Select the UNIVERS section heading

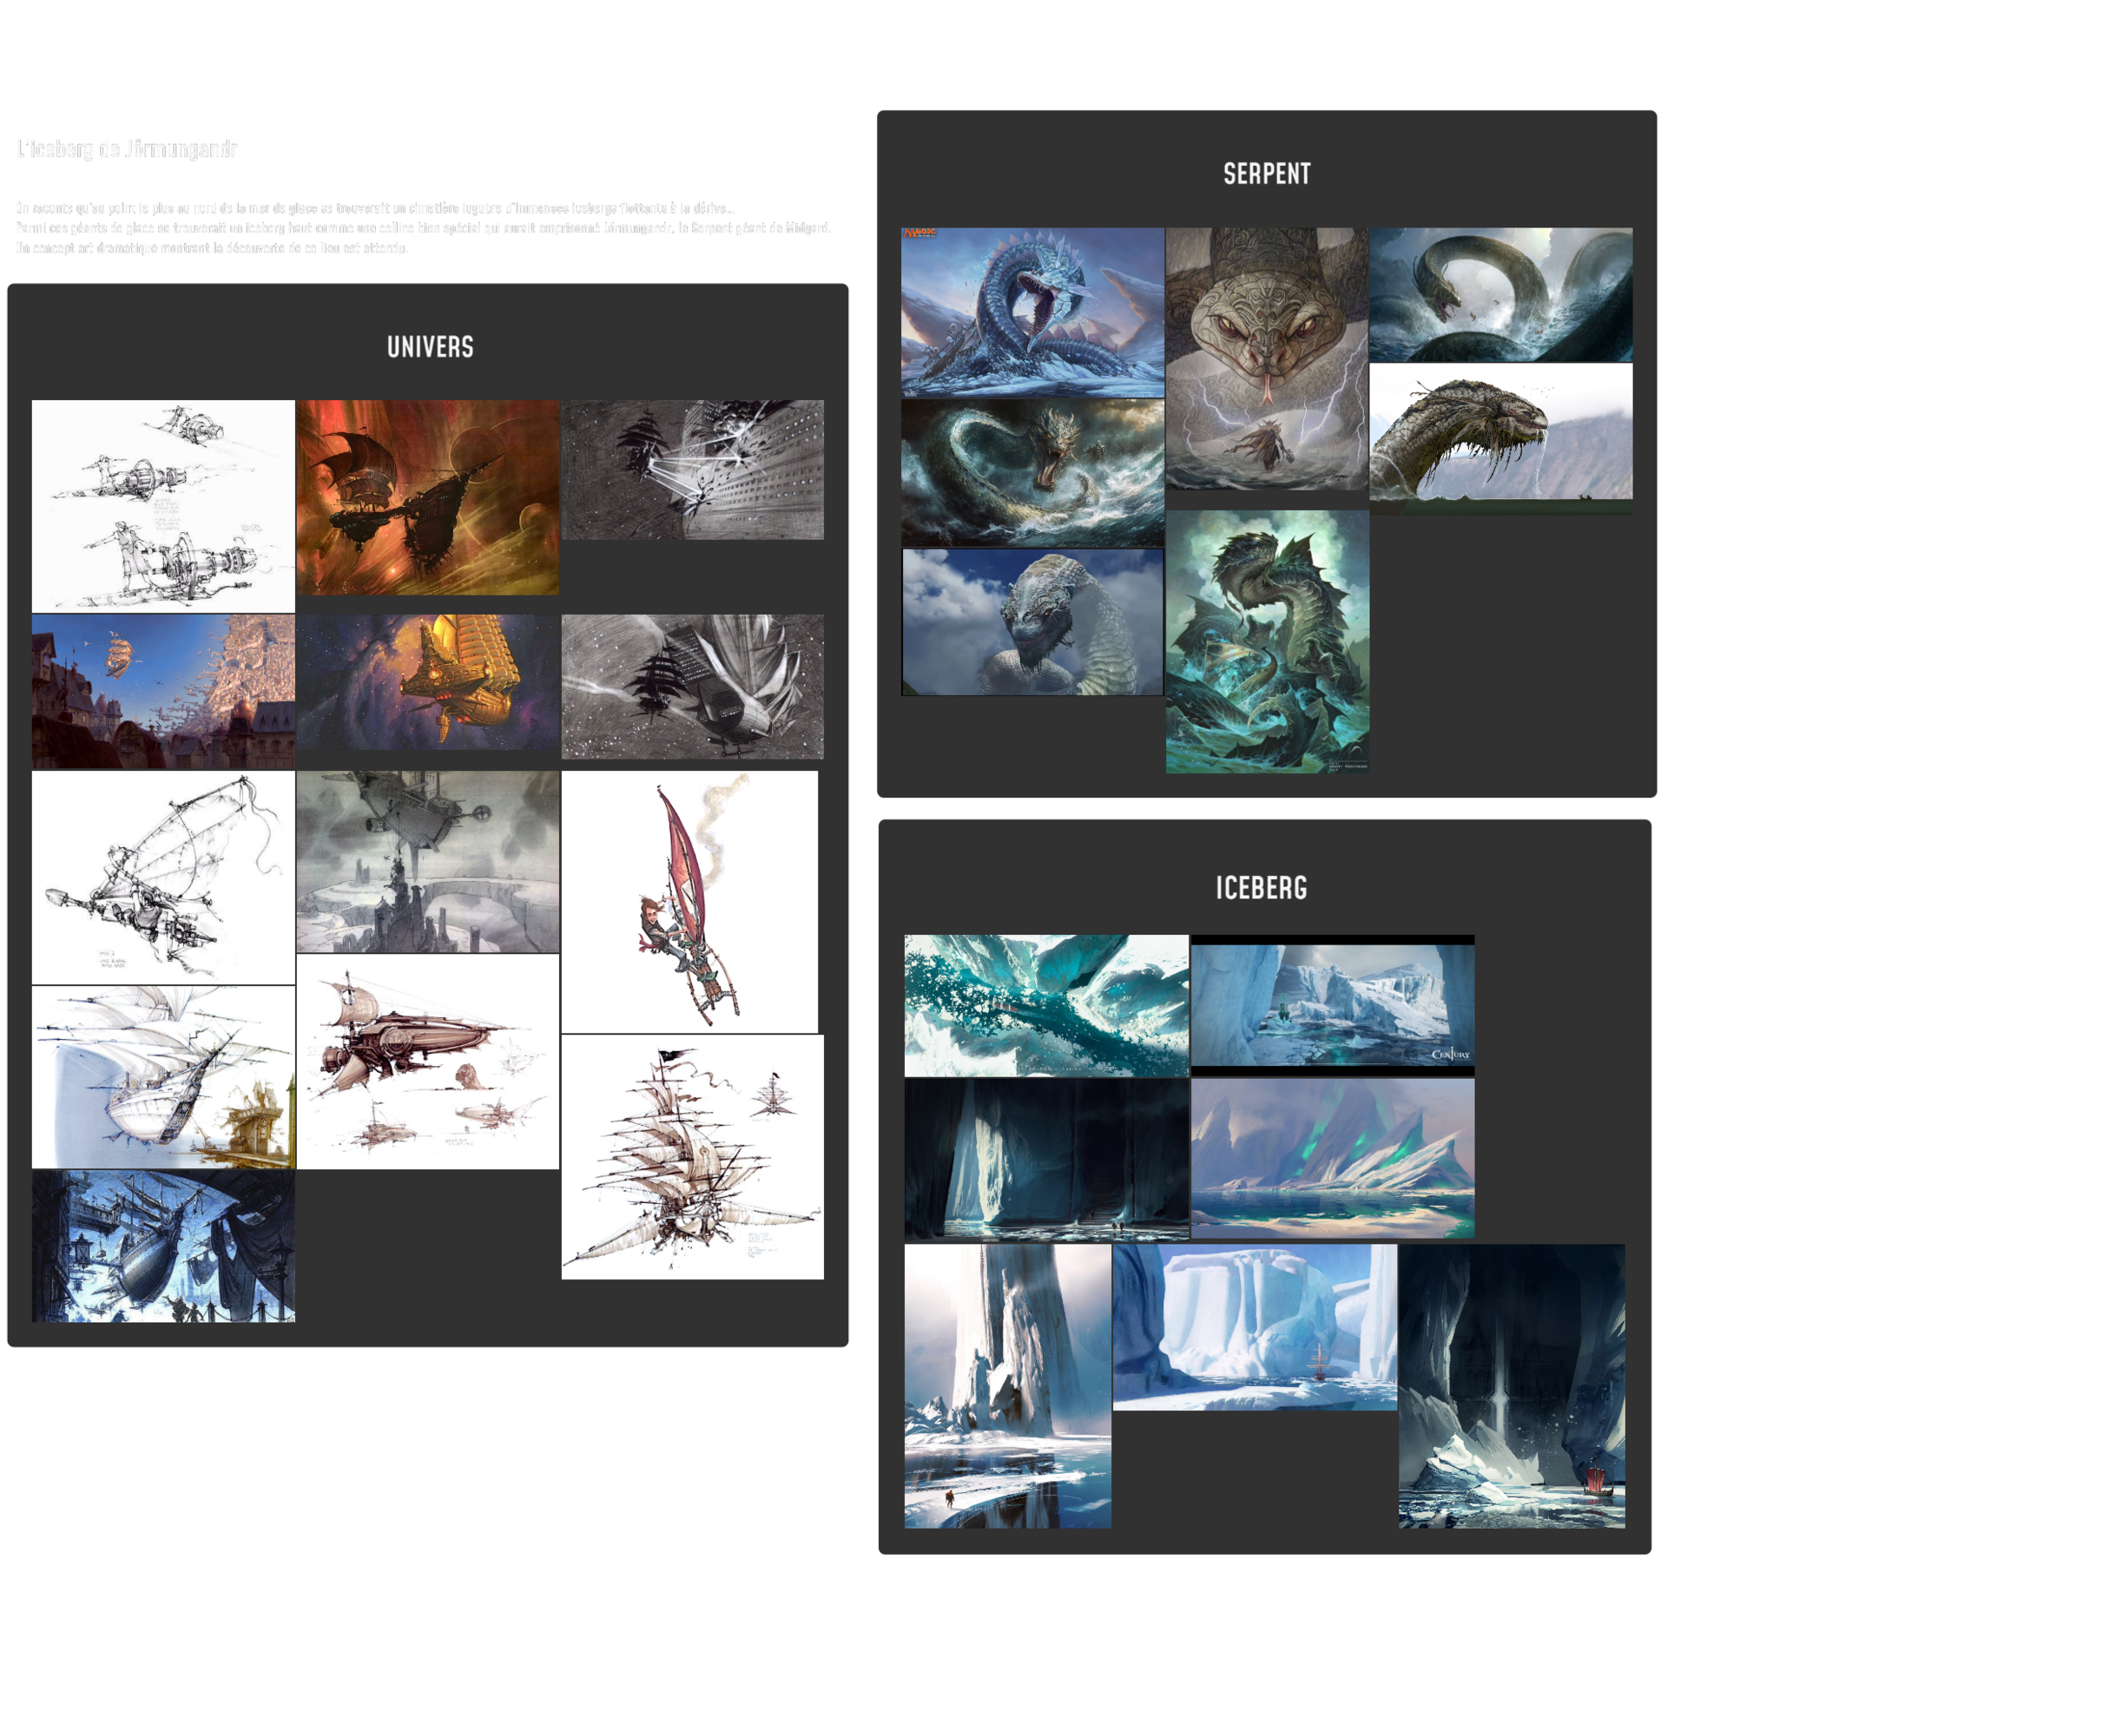(x=430, y=347)
